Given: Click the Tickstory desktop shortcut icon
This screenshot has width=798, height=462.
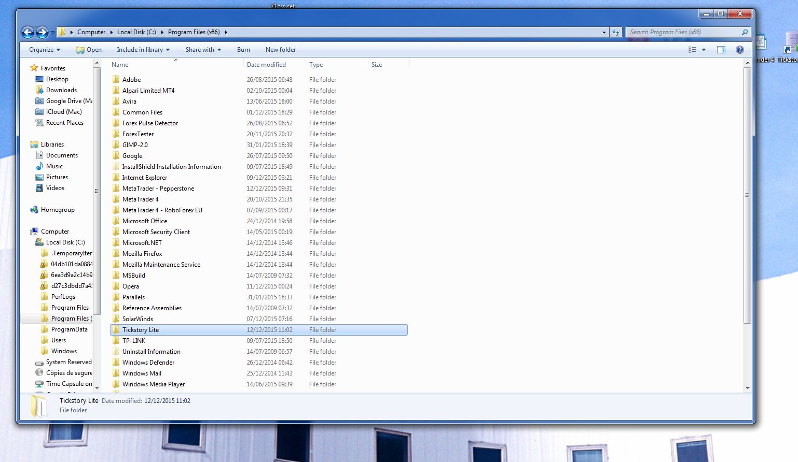Looking at the screenshot, I should pos(789,47).
